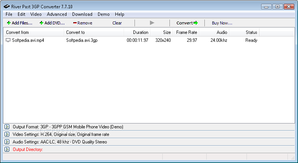Click the Frame Rate column header
This screenshot has width=298, height=163.
186,32
